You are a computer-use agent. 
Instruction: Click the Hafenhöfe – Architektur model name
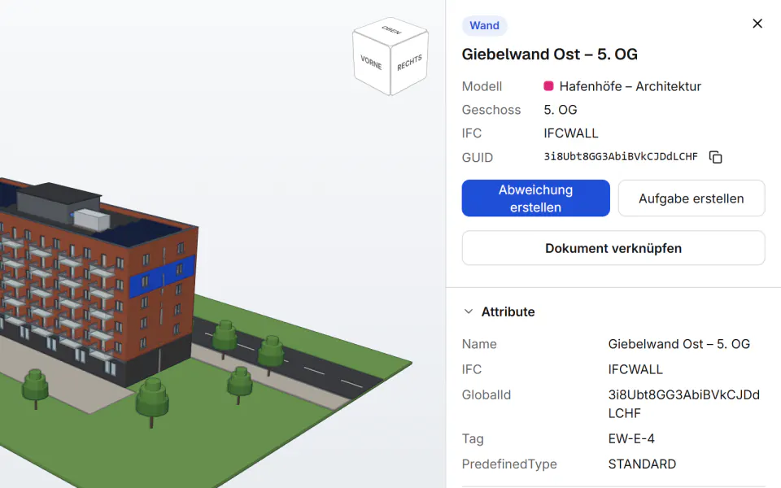630,86
